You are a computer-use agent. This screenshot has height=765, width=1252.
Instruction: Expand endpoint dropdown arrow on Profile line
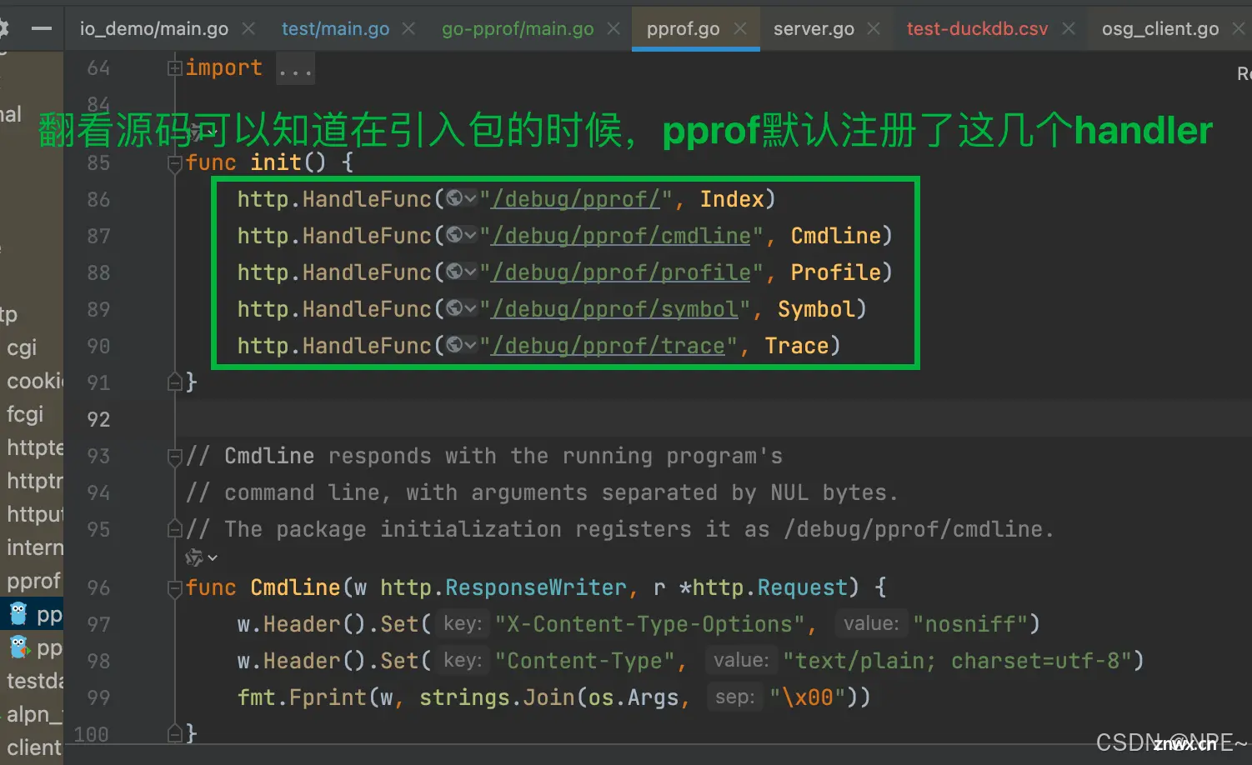pyautogui.click(x=471, y=272)
